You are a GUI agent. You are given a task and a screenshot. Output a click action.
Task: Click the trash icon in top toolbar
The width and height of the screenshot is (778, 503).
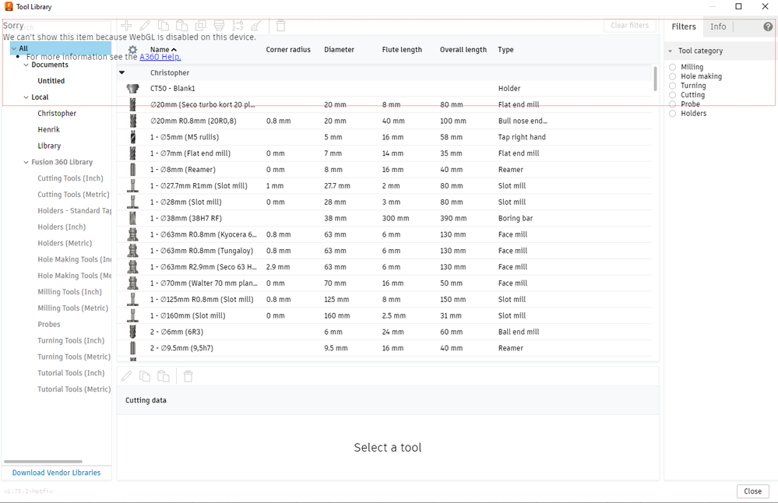[281, 25]
